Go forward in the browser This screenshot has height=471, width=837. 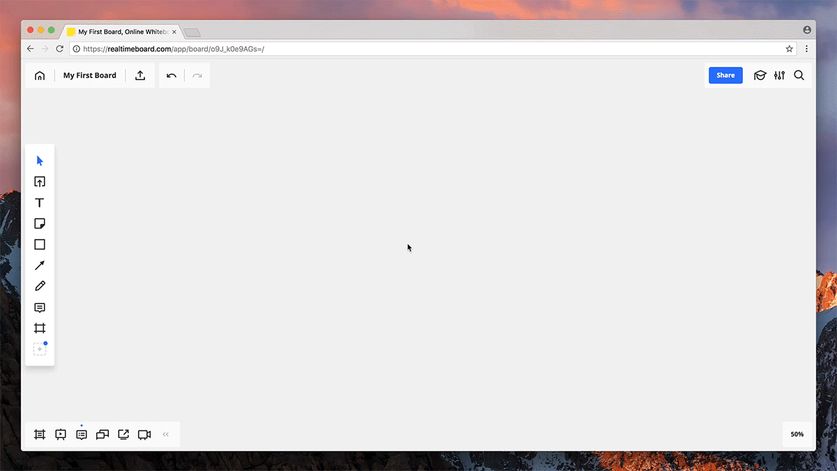45,49
